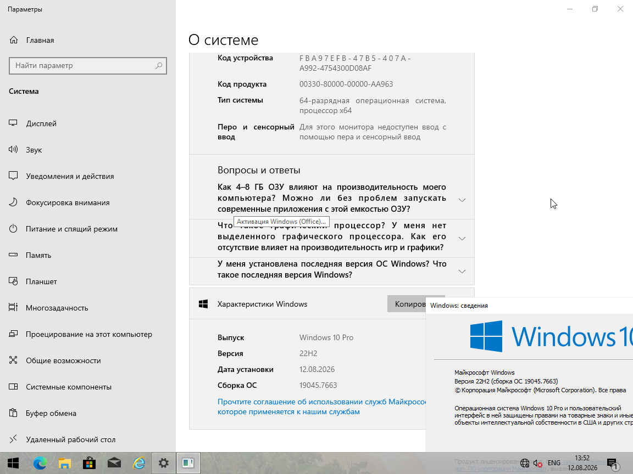The image size is (633, 474).
Task: Click the Дата установки value 12.08.2026
Action: tap(317, 369)
